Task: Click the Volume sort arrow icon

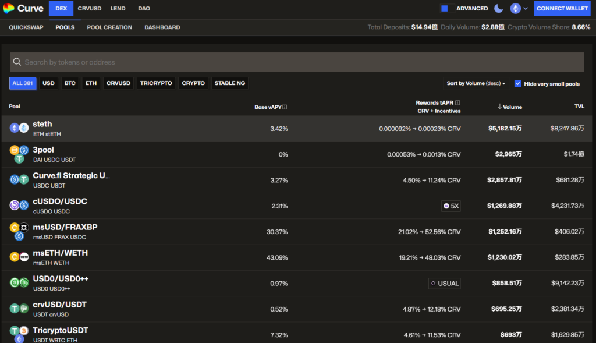Action: tap(499, 107)
